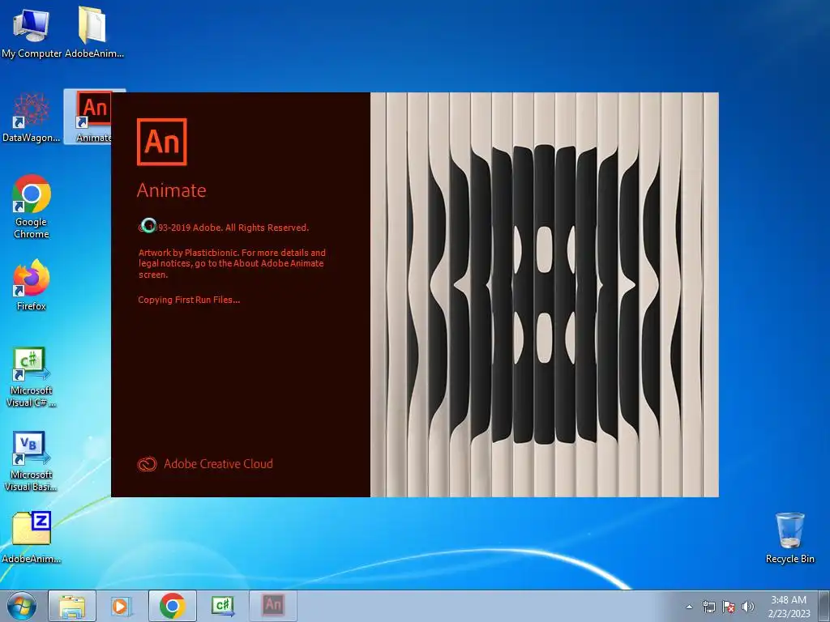Show hidden tray icons arrow
Screen dimensions: 830x622
[x=689, y=607]
